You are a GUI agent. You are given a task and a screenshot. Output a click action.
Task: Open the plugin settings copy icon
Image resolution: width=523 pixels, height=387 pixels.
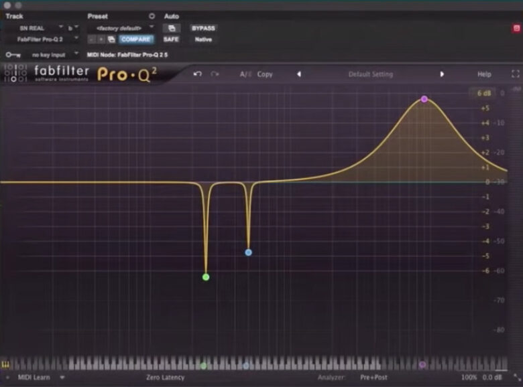tap(111, 40)
